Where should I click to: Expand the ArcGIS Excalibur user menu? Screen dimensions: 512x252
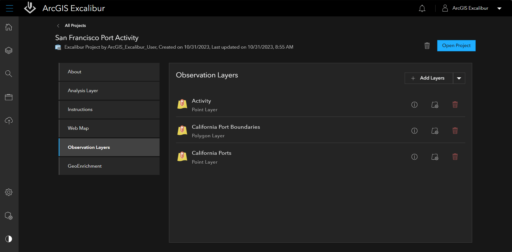tap(499, 8)
